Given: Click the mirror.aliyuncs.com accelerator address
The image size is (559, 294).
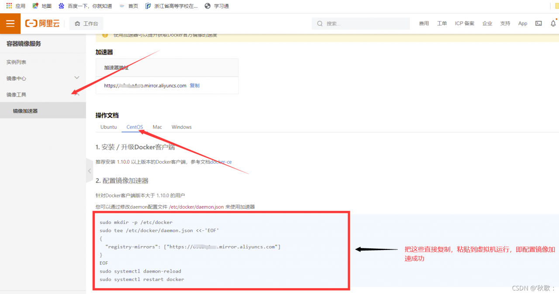Looking at the screenshot, I should 145,86.
